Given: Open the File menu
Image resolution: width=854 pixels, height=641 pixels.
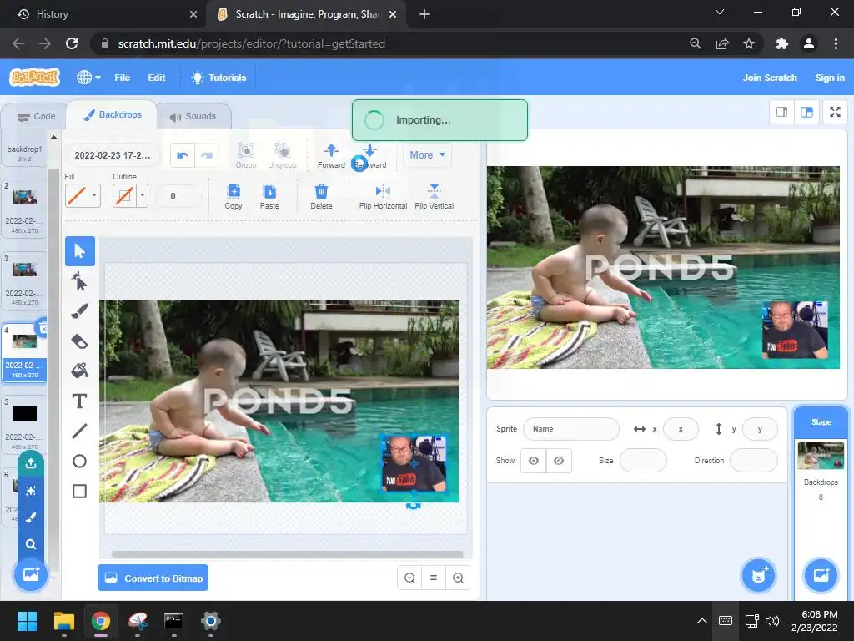Looking at the screenshot, I should [122, 78].
